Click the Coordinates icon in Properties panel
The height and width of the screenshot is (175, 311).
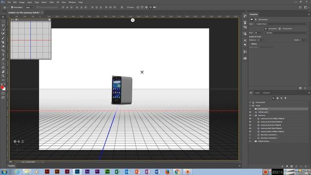[x=256, y=19]
